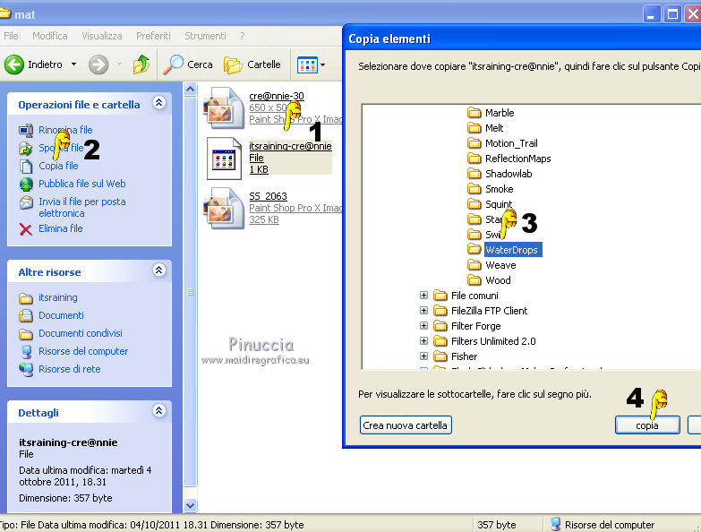Image resolution: width=701 pixels, height=532 pixels.
Task: Click the envelope icon for Invia il file
Action: 26,202
